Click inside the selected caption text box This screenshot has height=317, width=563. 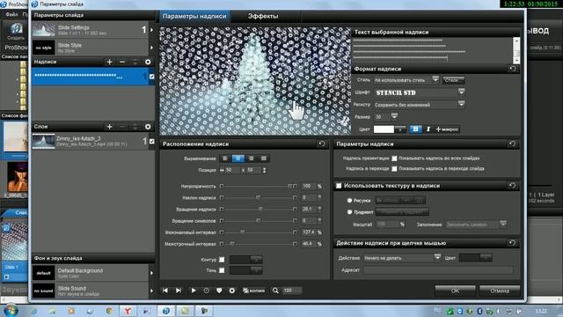(x=432, y=50)
